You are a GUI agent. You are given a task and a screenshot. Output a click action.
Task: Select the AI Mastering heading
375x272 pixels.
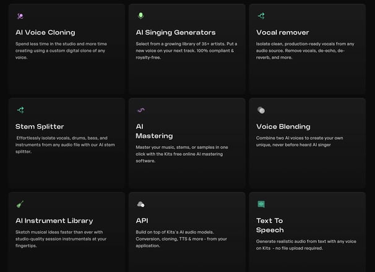[154, 131]
